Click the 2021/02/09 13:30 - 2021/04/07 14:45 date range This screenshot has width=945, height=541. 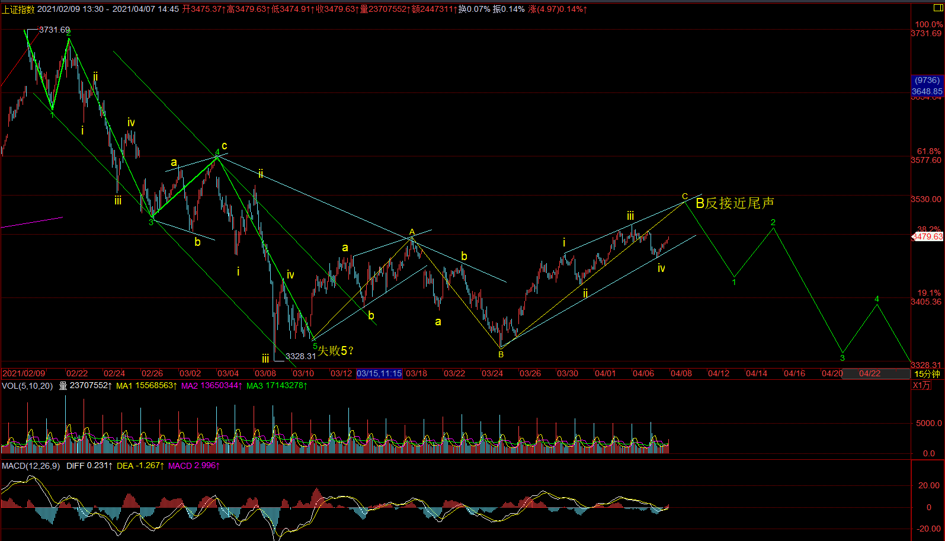[x=108, y=9]
